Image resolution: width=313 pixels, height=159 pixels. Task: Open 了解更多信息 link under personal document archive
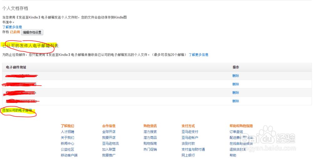pos(12,27)
